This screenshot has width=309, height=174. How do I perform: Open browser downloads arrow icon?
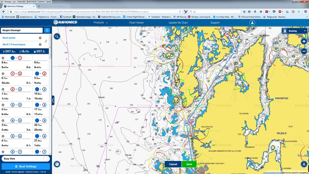tap(255, 12)
